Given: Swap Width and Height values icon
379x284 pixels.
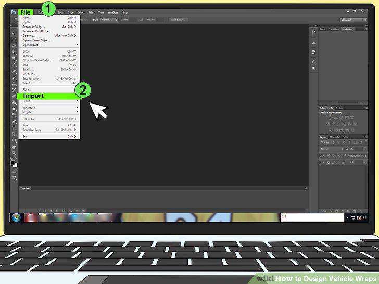Looking at the screenshot, I should [142, 20].
